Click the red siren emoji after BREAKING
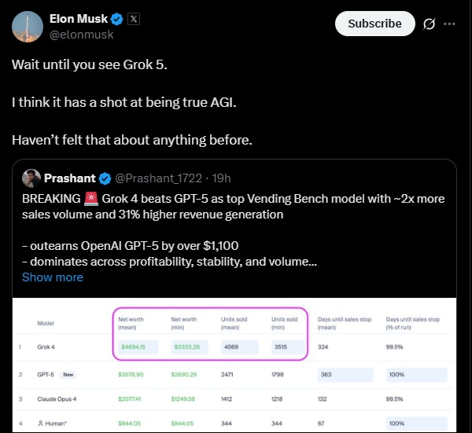Screen dimensions: 472x433 [91, 199]
